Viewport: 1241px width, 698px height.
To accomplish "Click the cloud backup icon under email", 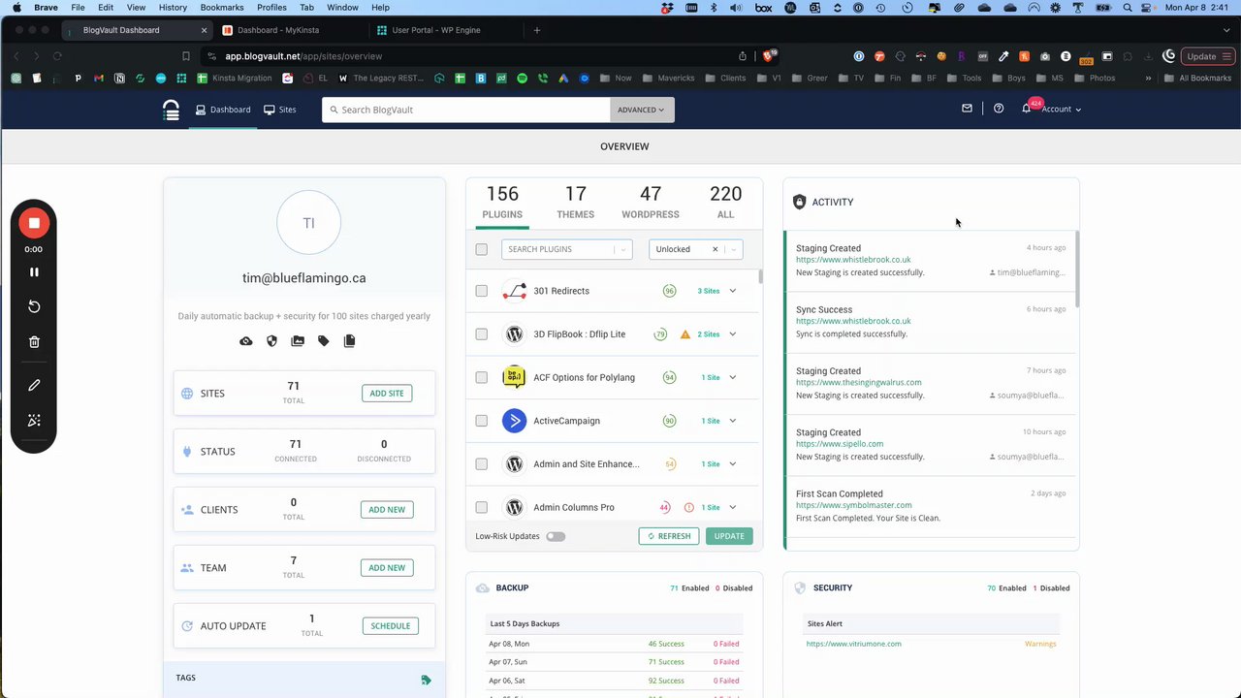I will (x=246, y=341).
